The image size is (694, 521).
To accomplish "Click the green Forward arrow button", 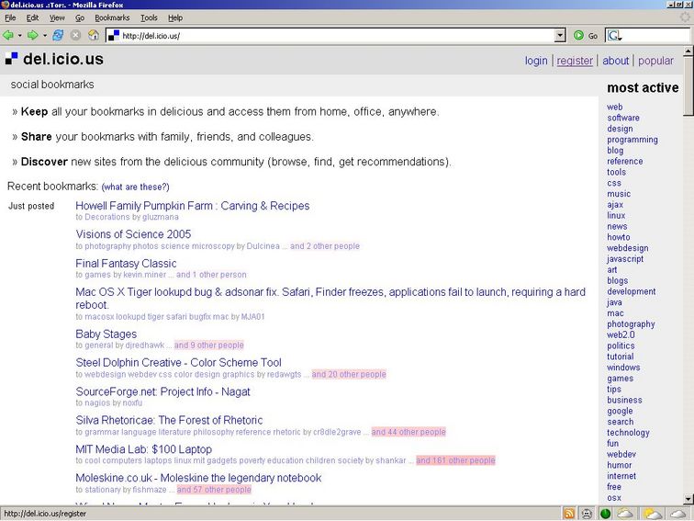I will (x=33, y=36).
